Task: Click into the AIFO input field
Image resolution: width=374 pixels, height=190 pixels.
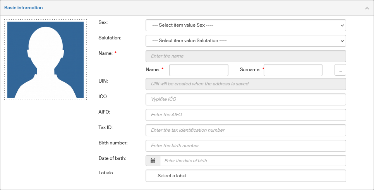Action: [245, 115]
